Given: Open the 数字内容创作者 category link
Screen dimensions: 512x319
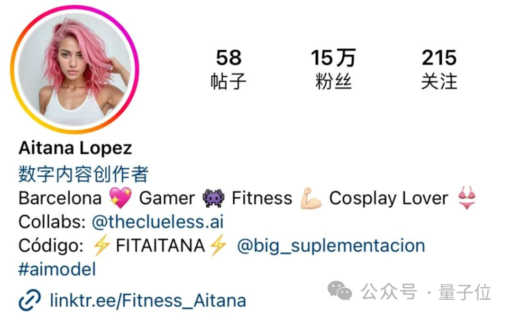Looking at the screenshot, I should 83,173.
